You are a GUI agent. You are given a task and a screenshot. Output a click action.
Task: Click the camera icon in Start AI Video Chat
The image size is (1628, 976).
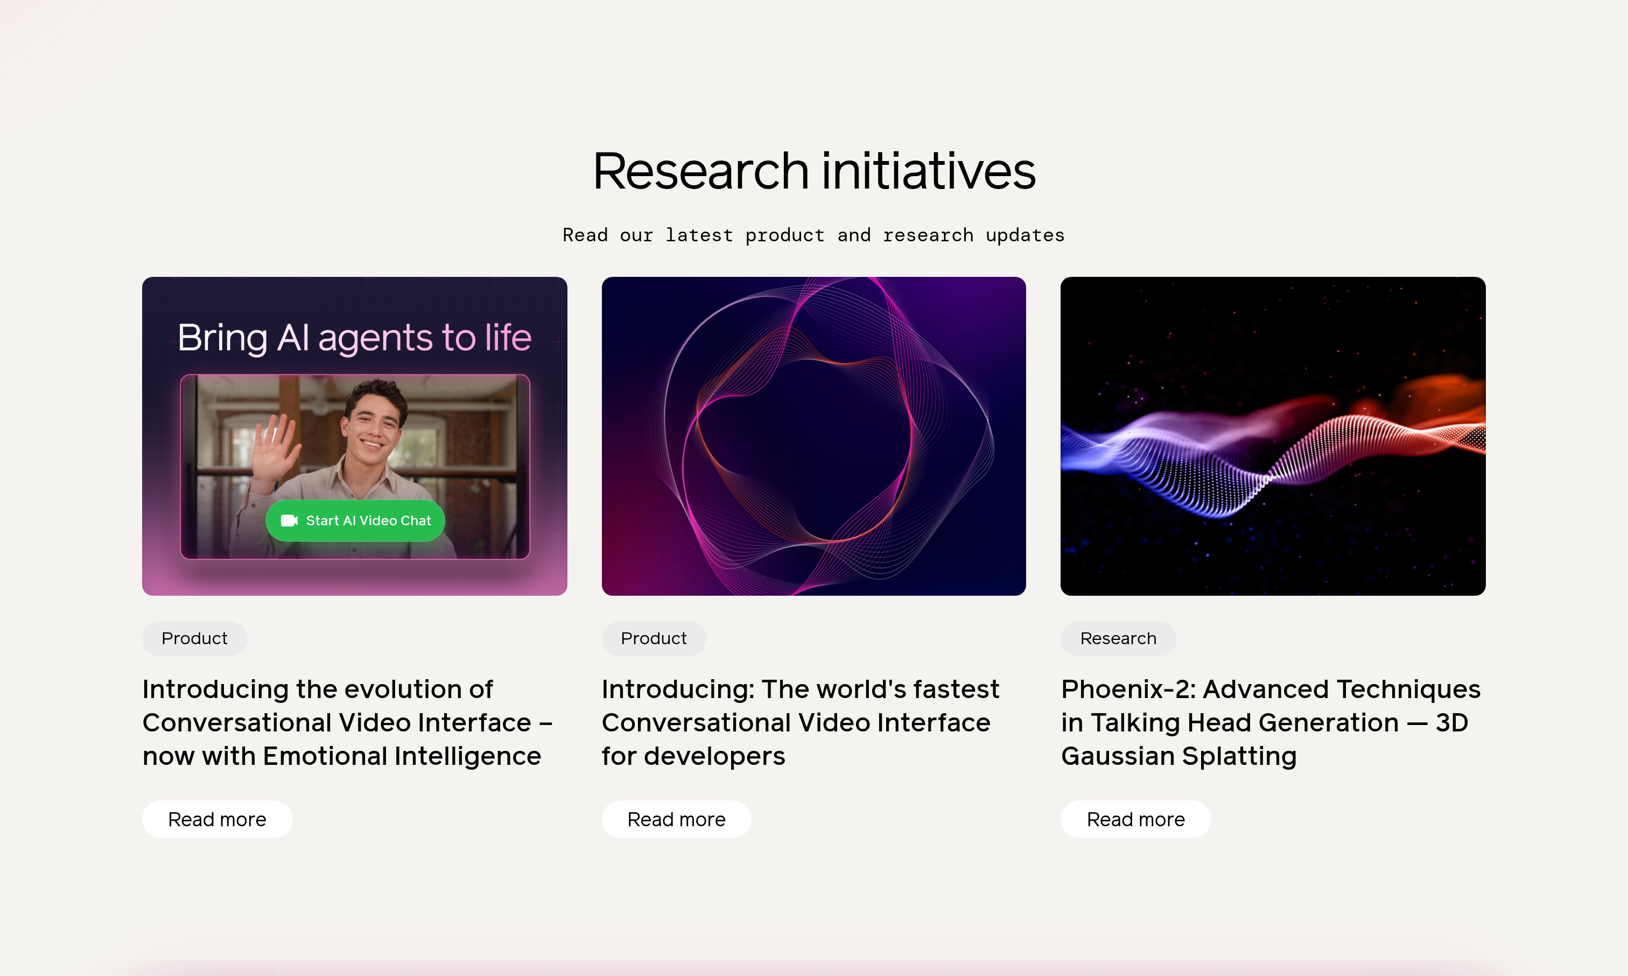pos(289,521)
